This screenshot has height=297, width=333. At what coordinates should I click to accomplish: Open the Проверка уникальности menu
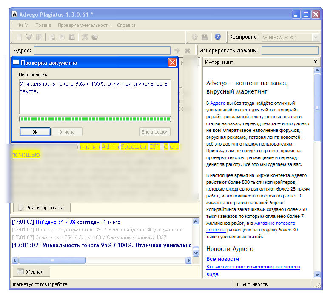pyautogui.click(x=84, y=25)
